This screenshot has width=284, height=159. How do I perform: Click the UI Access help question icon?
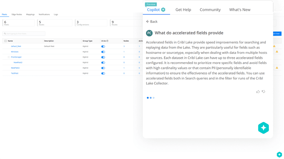click(107, 41)
